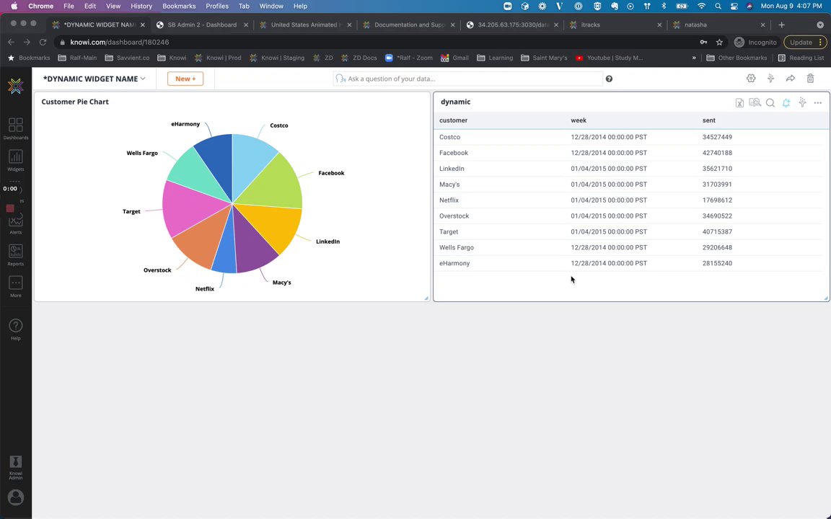Open the ZD Docs bookmark

[359, 58]
